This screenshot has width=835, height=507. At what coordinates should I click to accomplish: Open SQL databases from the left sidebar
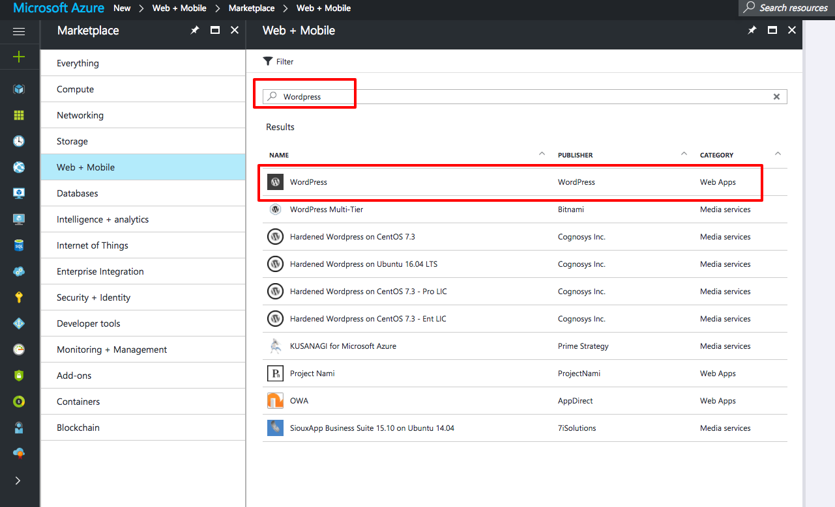[19, 245]
